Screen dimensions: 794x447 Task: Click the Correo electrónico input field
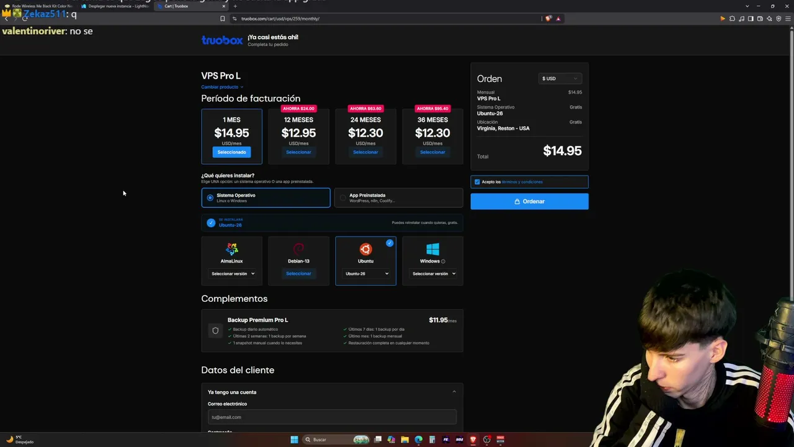[332, 417]
